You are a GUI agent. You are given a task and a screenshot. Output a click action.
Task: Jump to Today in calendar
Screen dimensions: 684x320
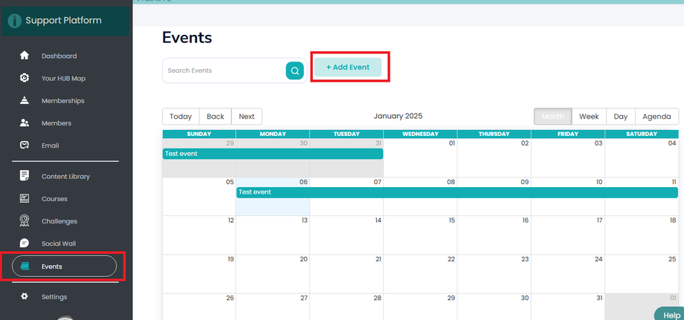click(181, 117)
